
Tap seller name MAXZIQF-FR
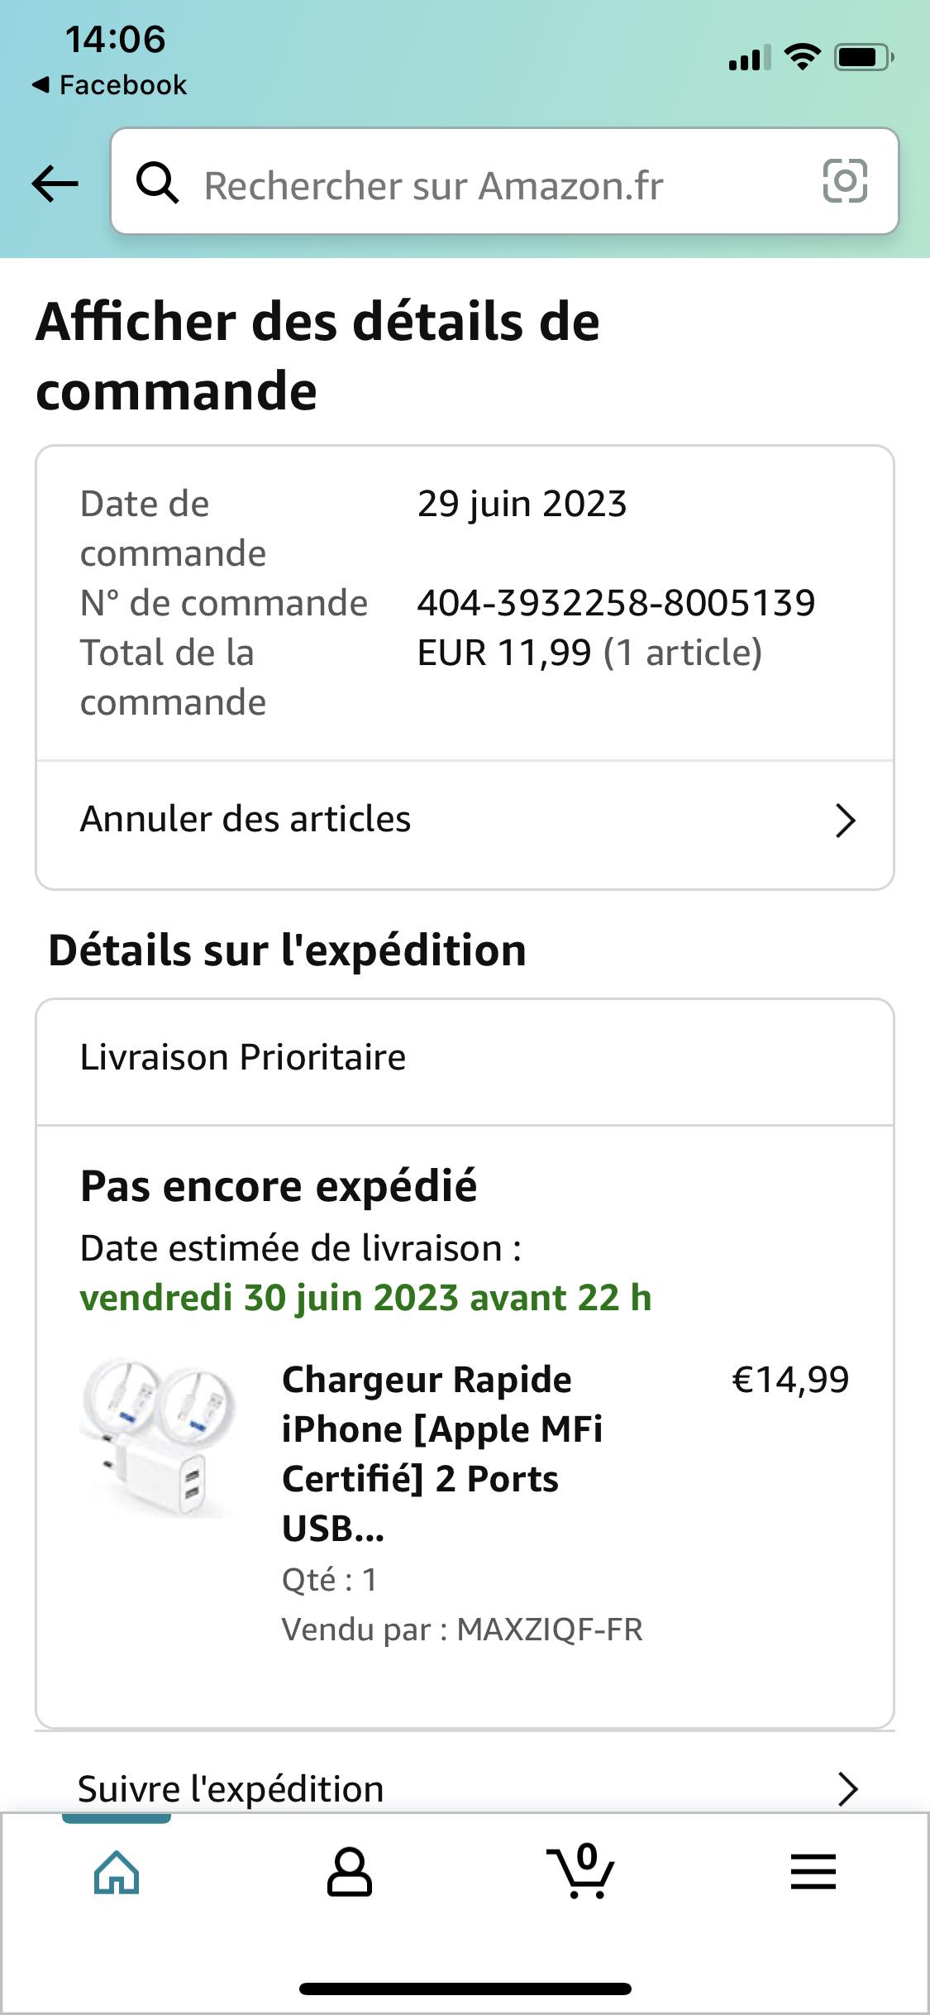point(549,1630)
